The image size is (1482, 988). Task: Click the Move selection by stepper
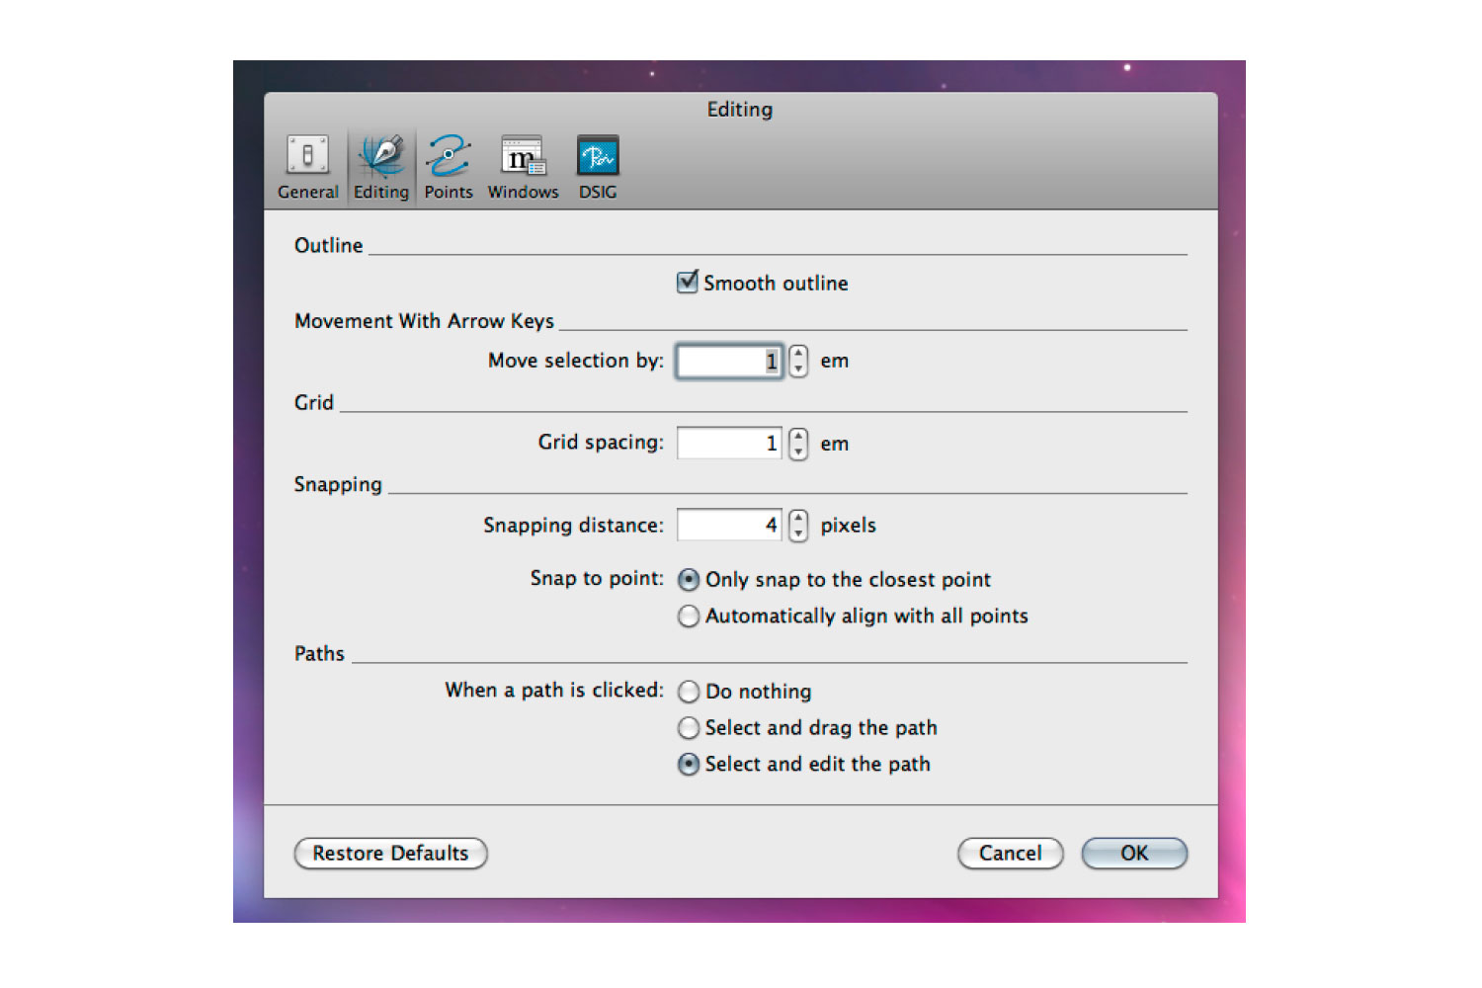(x=798, y=362)
